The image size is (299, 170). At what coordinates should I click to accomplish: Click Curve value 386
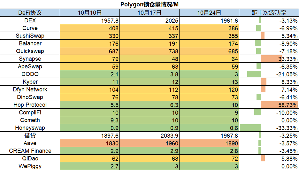[209, 28]
